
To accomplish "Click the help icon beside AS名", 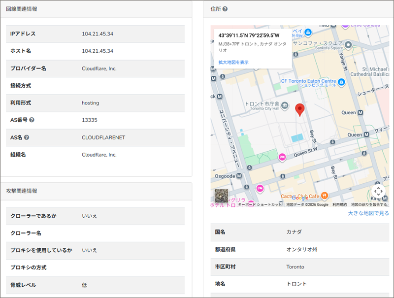I will [27, 137].
